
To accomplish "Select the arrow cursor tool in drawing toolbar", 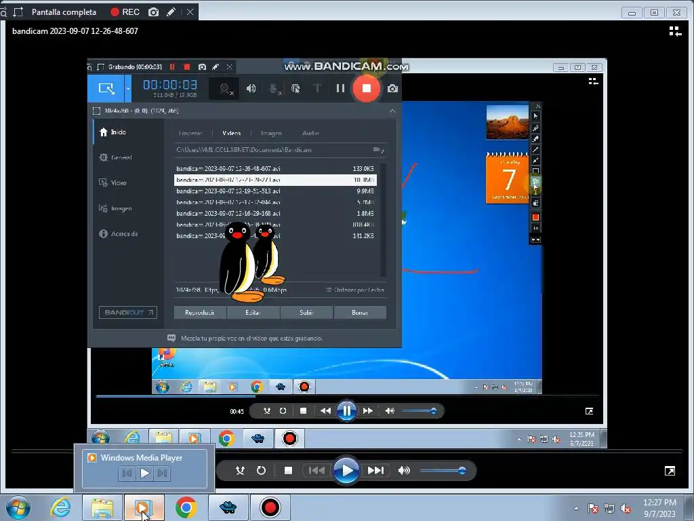I will (x=535, y=116).
